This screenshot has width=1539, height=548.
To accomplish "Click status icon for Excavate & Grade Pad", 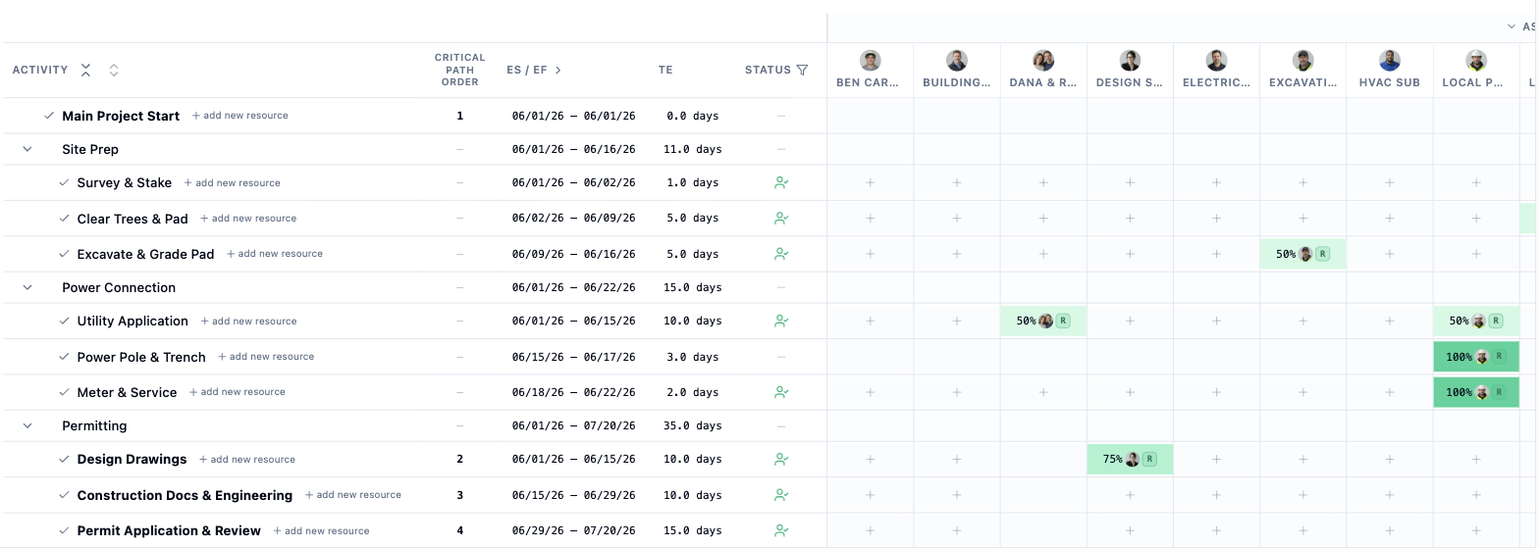I will point(781,254).
